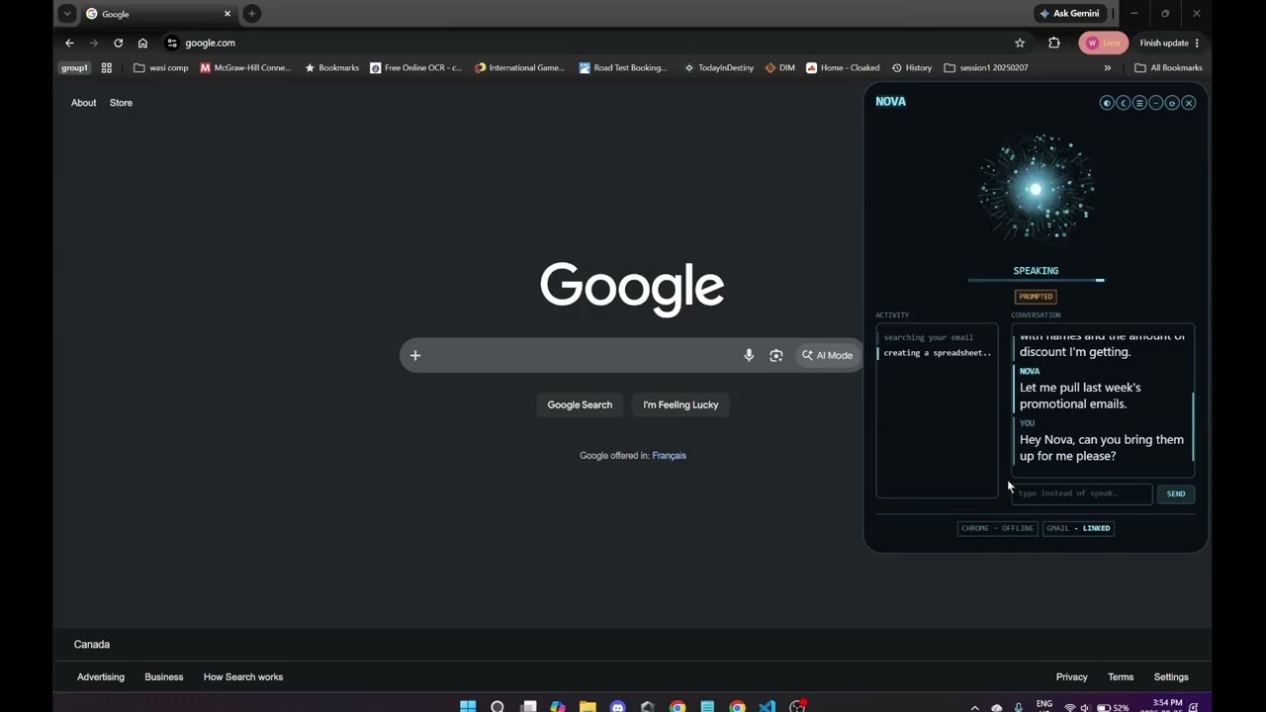The image size is (1266, 712).
Task: Select the Google browser tab
Action: 158,14
